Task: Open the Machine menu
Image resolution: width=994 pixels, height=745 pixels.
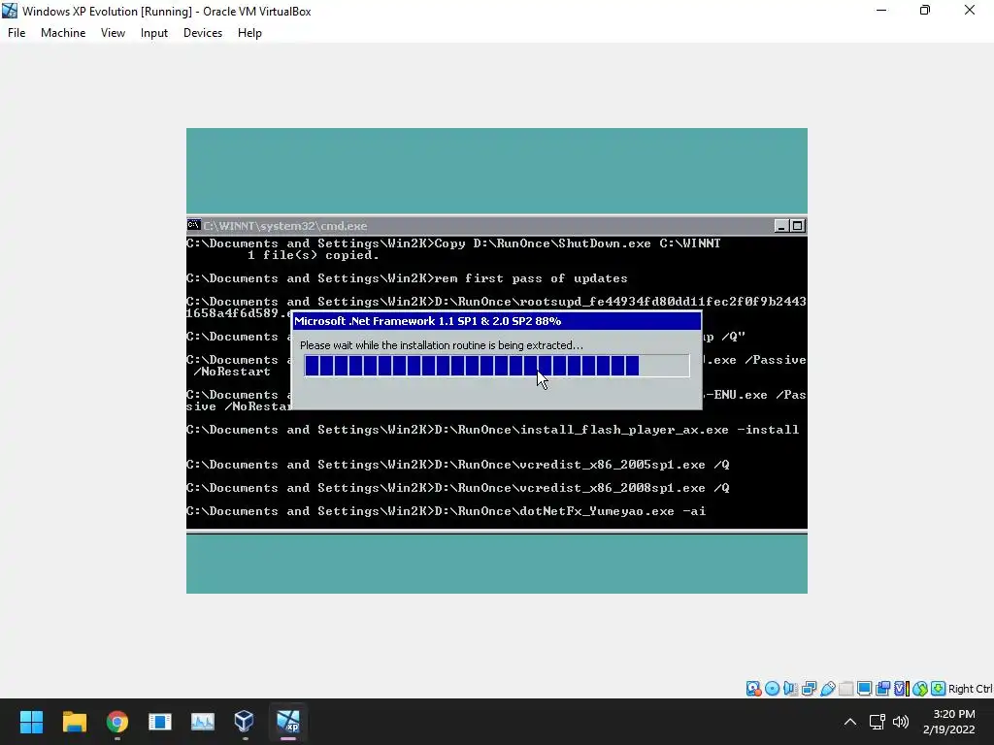Action: pos(63,33)
